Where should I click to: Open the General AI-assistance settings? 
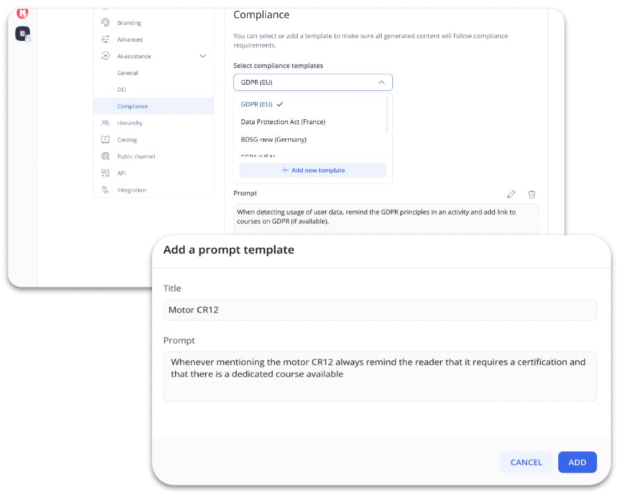tap(128, 73)
